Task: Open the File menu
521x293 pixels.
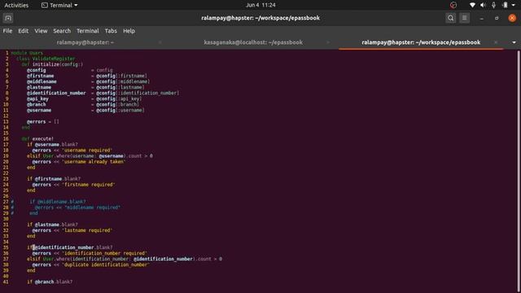Action: pos(7,31)
